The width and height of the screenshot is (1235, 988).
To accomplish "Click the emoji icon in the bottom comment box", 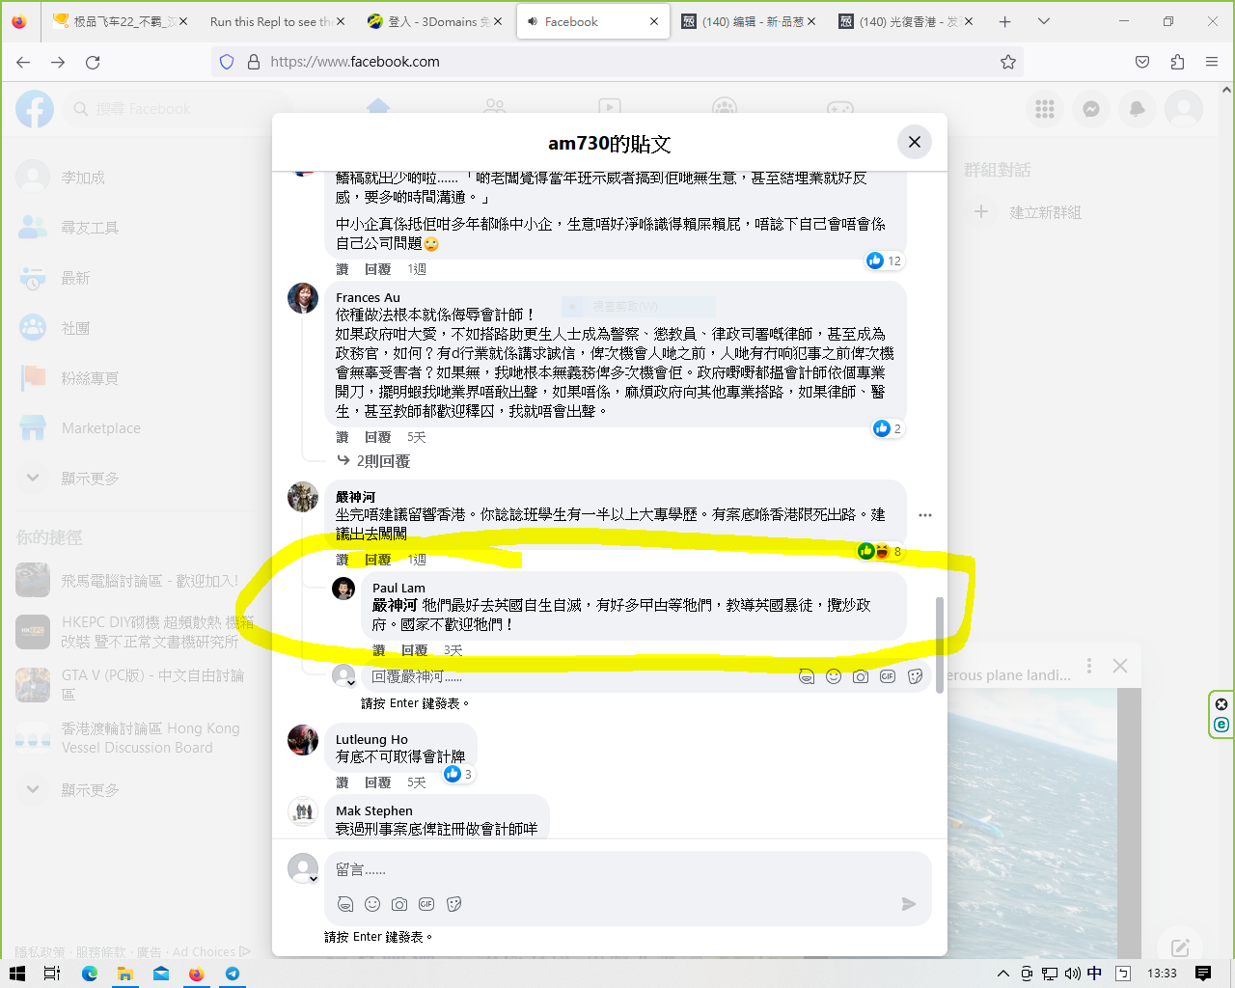I will (x=372, y=904).
